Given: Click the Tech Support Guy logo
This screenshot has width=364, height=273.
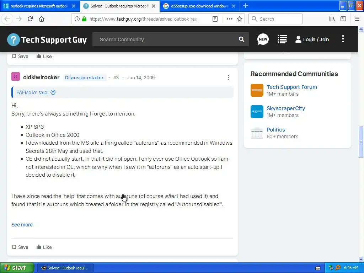Looking at the screenshot, I should 47,40.
